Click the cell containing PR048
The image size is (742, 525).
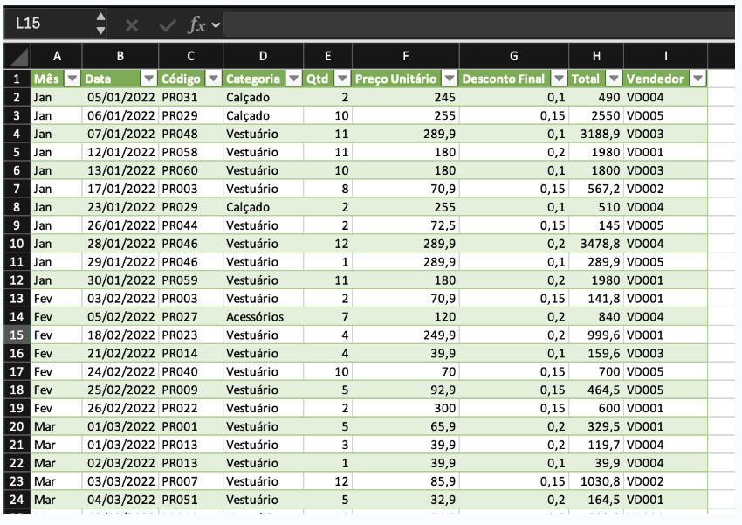click(190, 134)
